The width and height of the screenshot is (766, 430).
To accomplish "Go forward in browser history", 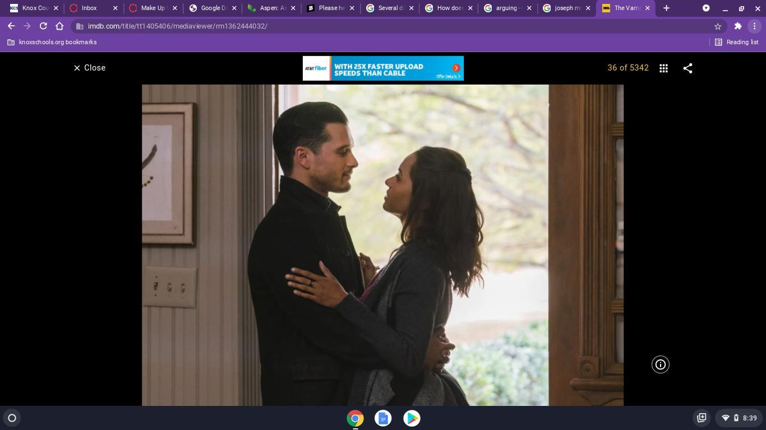I will [27, 26].
